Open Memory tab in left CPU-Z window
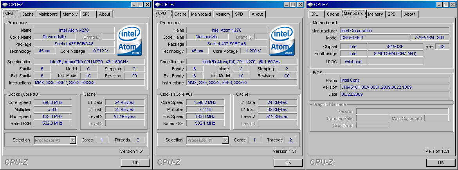 click(70, 14)
